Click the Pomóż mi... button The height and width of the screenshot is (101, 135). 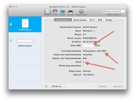[x=57, y=86]
